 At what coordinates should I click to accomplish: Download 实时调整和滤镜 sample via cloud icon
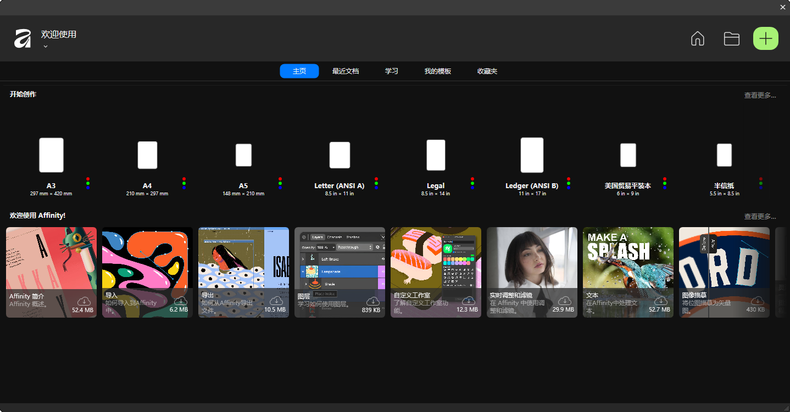click(565, 301)
